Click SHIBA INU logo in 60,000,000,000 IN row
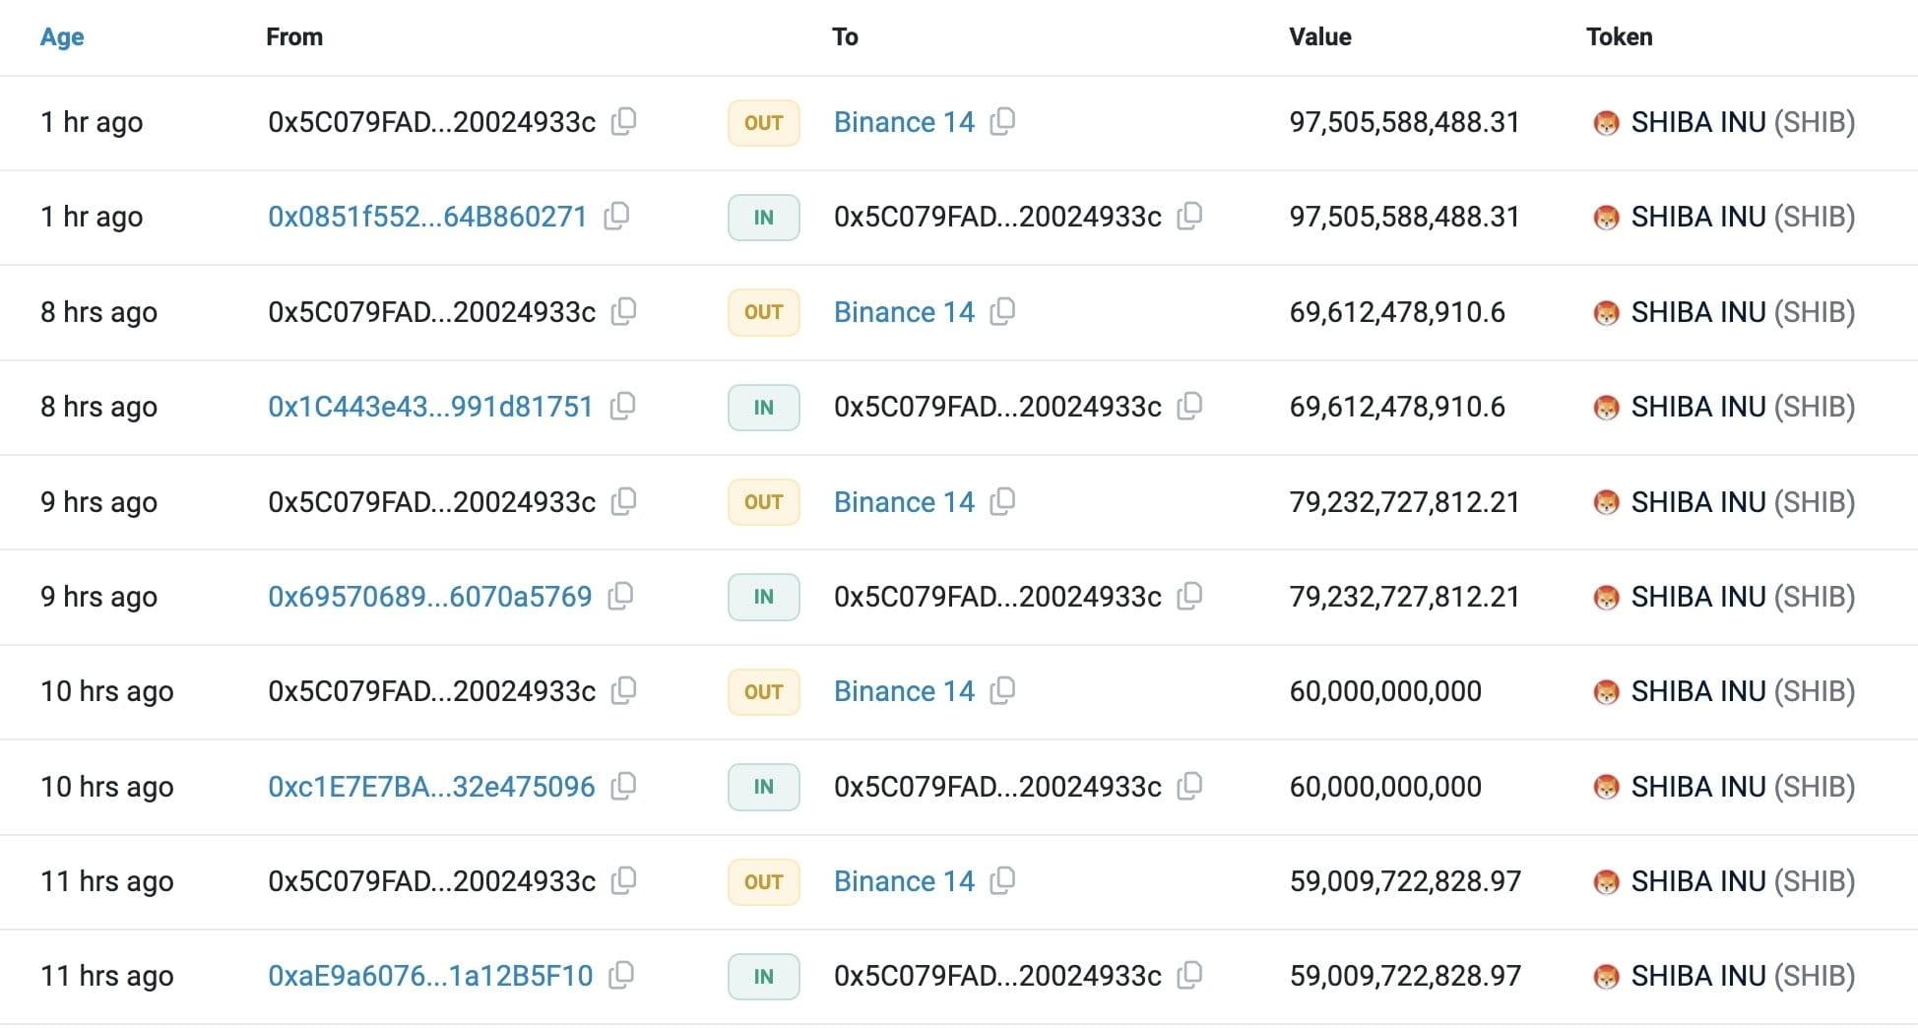This screenshot has height=1028, width=1918. coord(1606,788)
